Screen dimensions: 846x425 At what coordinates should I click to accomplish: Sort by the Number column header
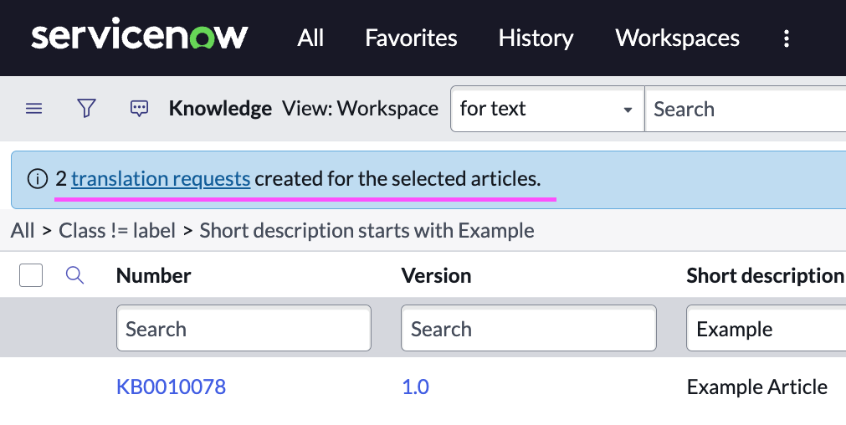(153, 275)
